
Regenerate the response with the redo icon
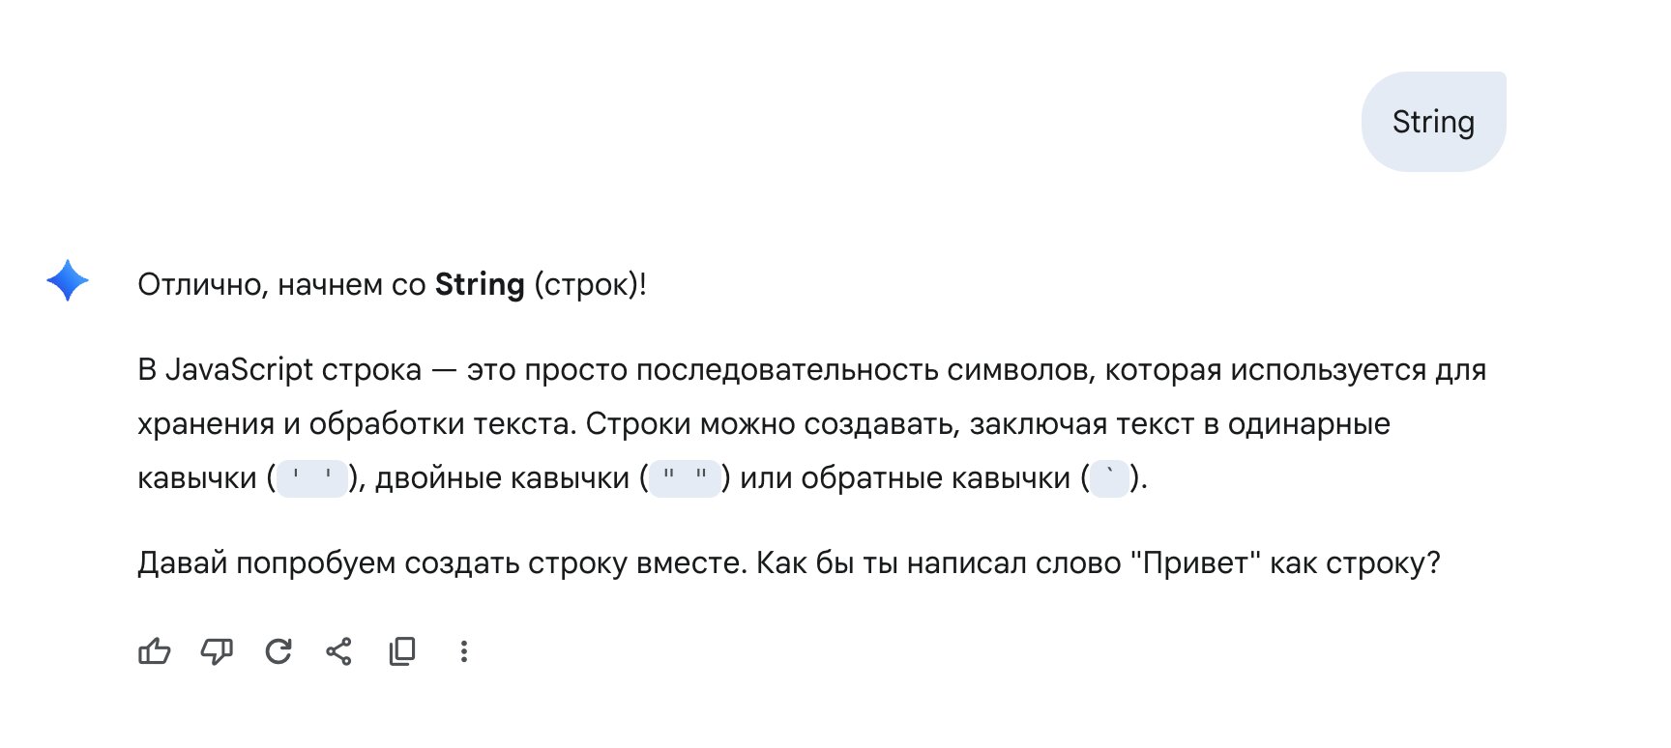pyautogui.click(x=278, y=651)
